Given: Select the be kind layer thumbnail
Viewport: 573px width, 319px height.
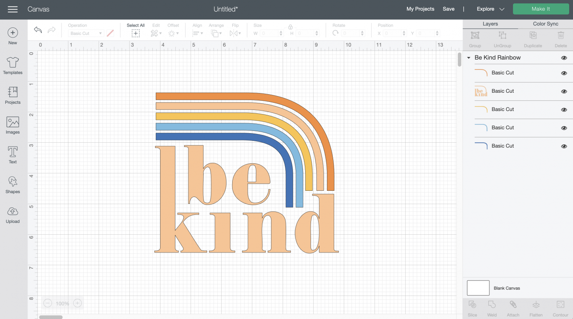Looking at the screenshot, I should pos(481,92).
